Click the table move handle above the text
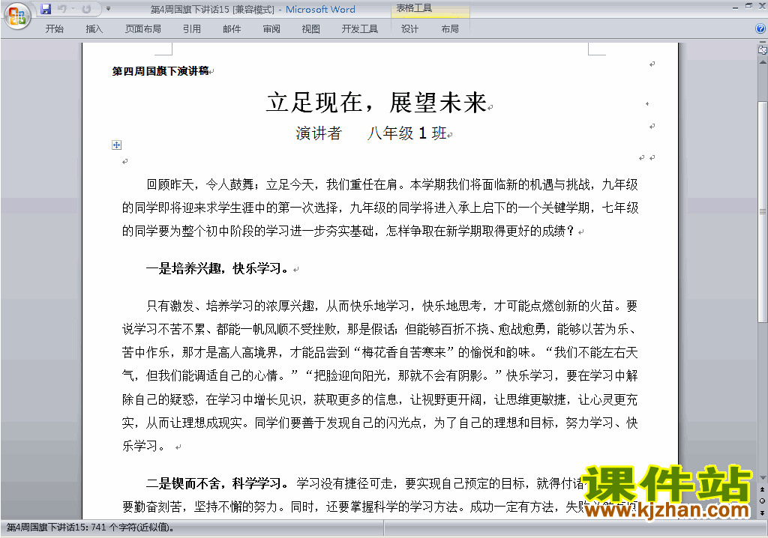The image size is (768, 538). (x=116, y=145)
